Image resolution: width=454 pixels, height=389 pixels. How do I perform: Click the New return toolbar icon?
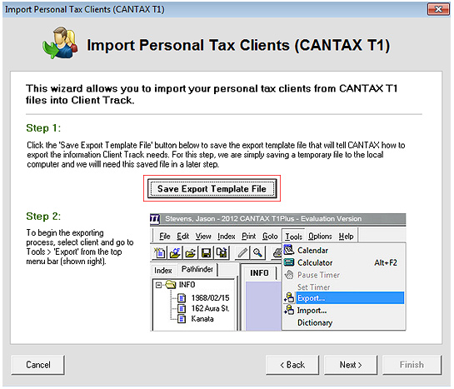click(159, 252)
